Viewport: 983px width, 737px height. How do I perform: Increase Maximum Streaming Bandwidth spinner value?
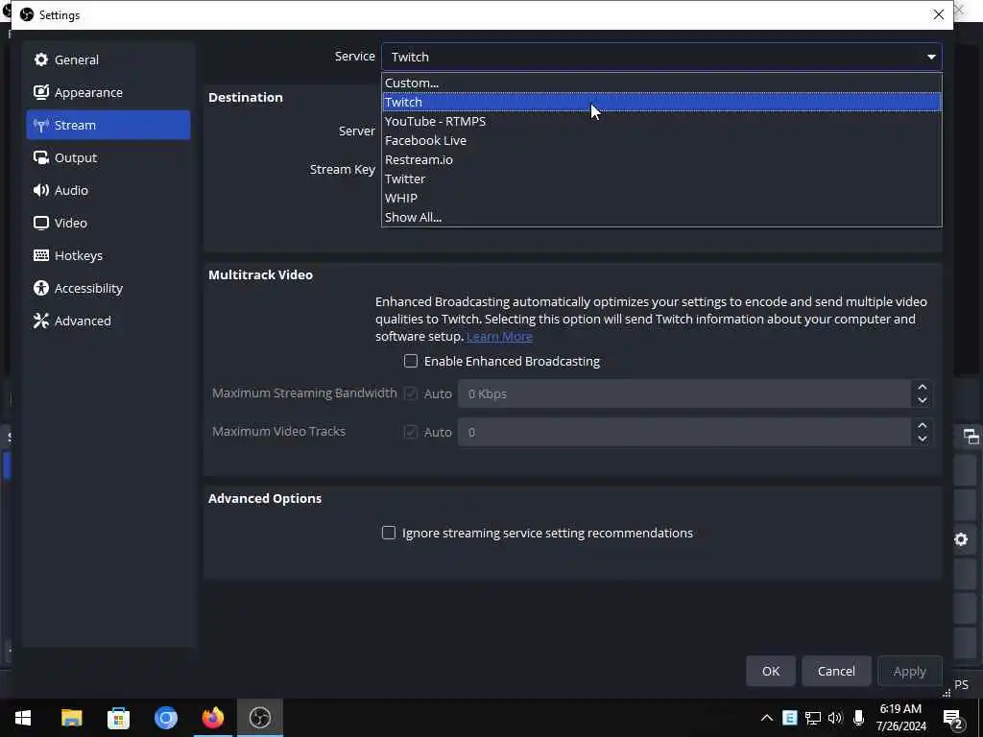pyautogui.click(x=923, y=388)
